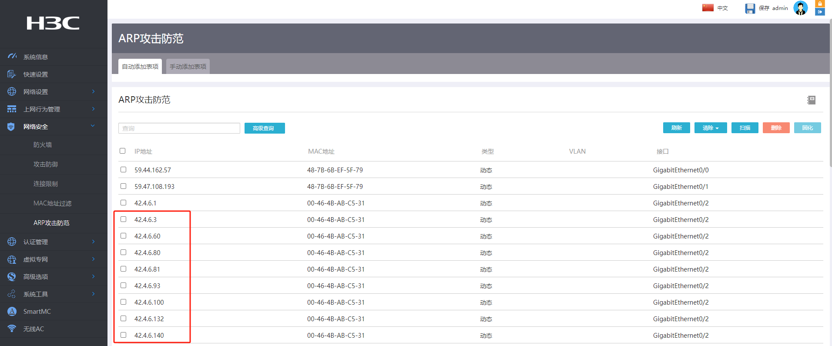Check the box for 59.44.162.57

[x=124, y=170]
